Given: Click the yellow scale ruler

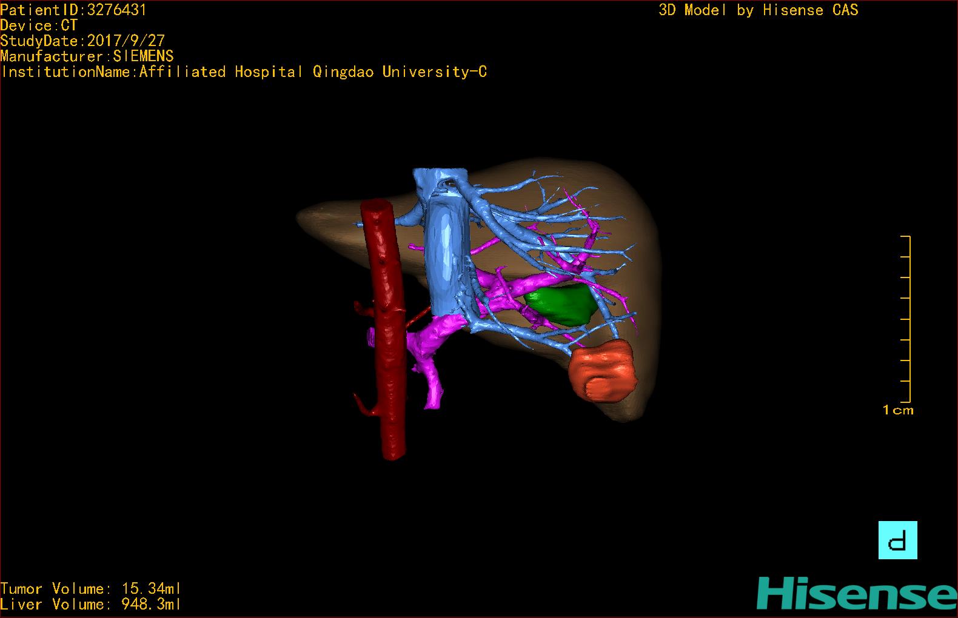Looking at the screenshot, I should click(x=906, y=319).
